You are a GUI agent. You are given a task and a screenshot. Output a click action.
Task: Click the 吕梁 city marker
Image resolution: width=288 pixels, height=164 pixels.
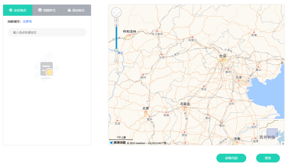coord(117,121)
